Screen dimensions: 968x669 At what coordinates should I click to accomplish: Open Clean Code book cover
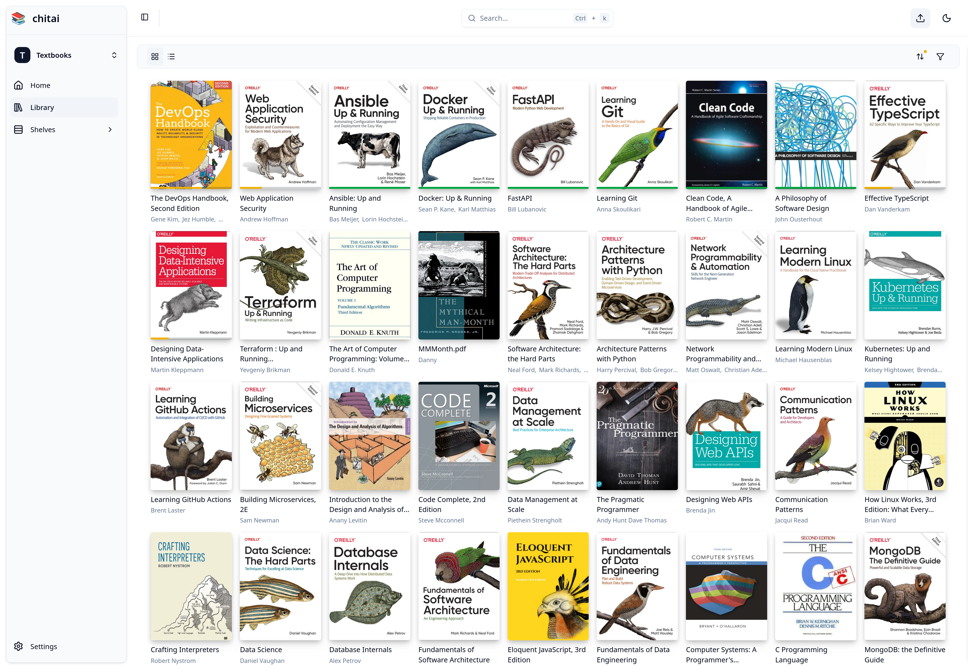[x=726, y=135]
